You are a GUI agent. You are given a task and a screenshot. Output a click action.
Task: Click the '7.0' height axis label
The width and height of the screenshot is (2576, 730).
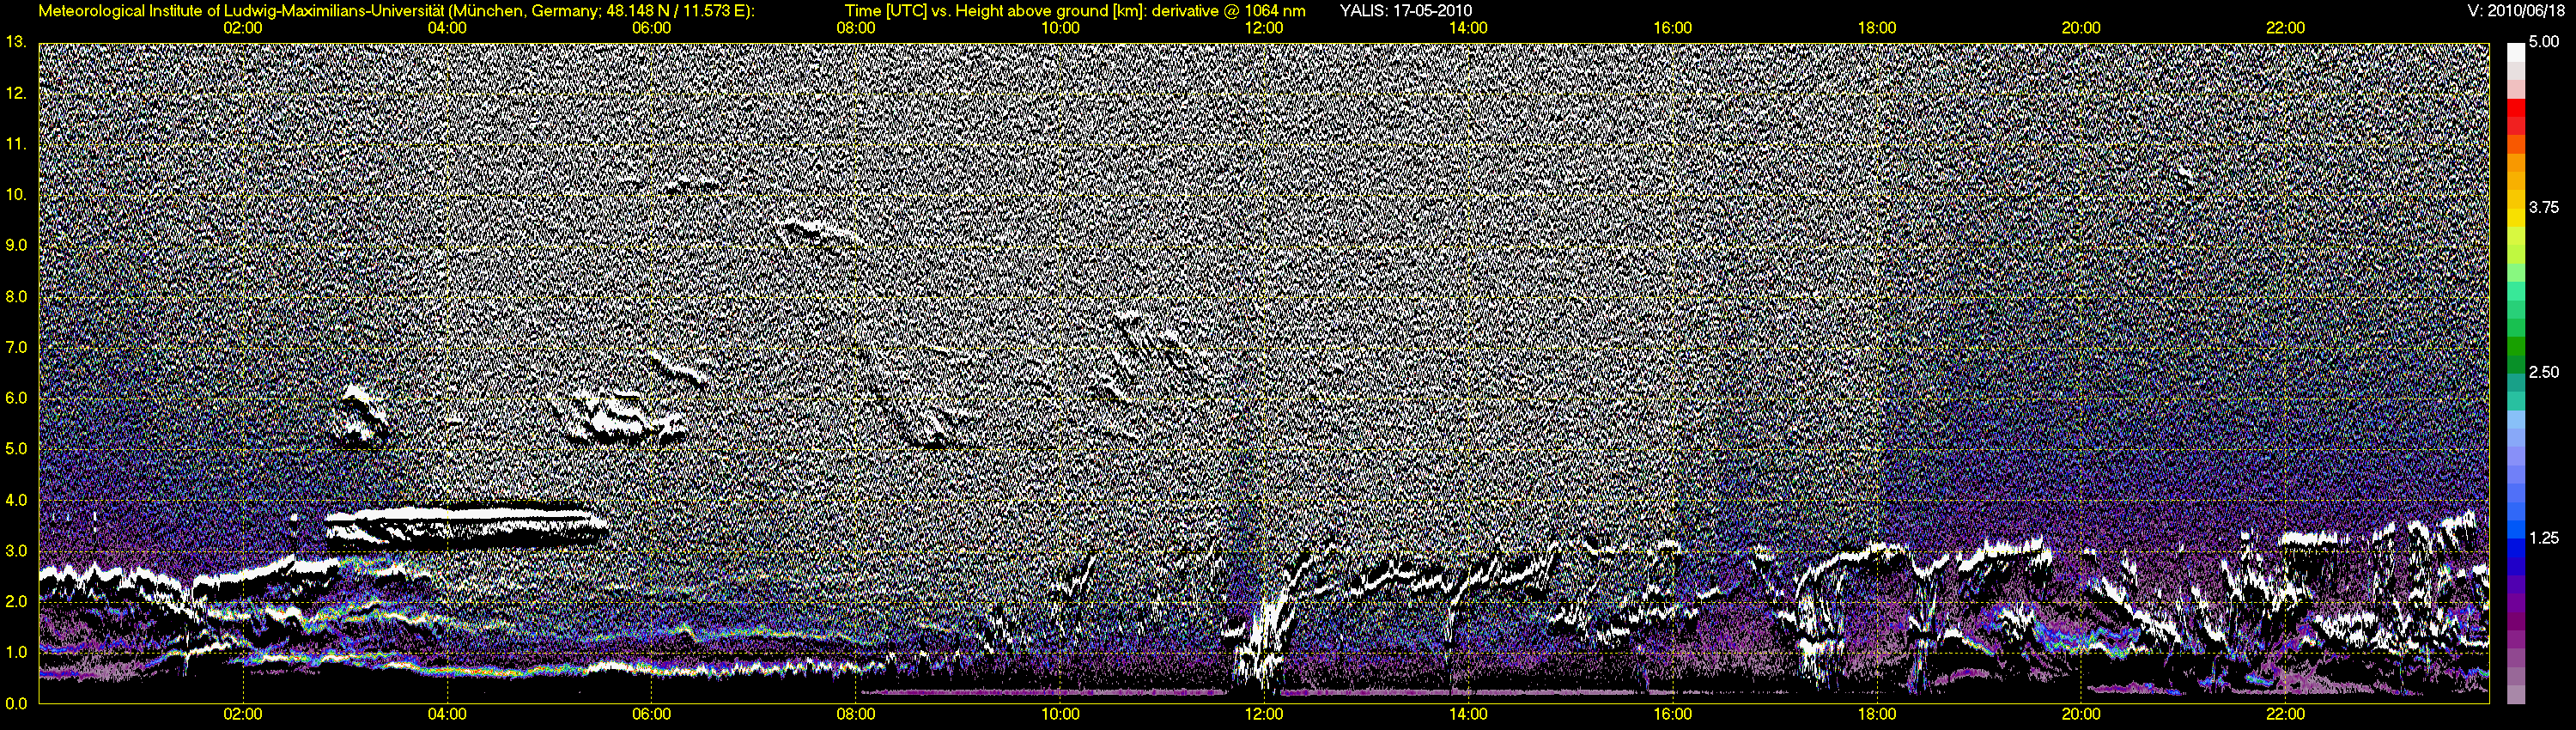(x=16, y=347)
